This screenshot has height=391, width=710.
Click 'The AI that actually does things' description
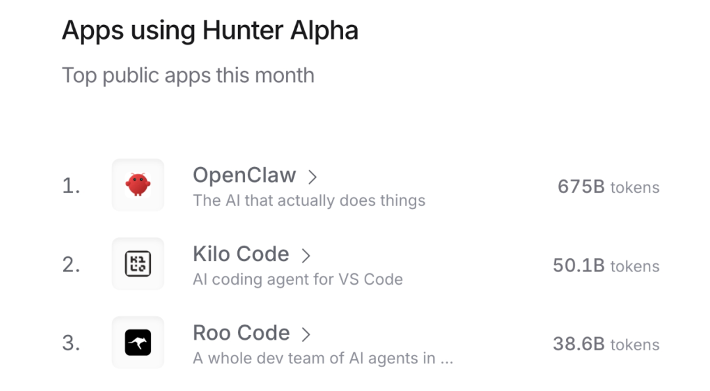pos(309,201)
